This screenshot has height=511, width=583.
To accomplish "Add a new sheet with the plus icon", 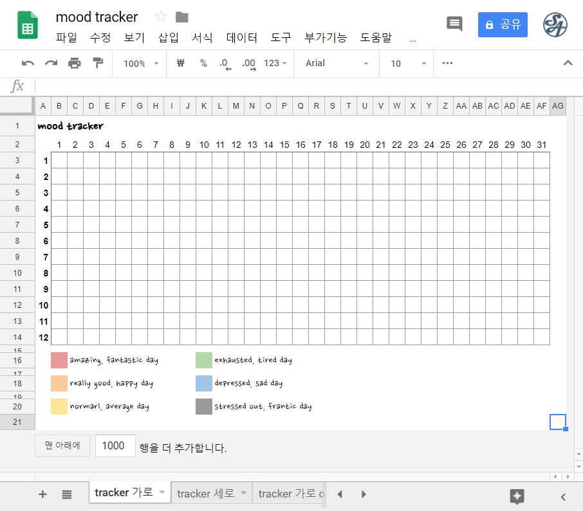I will [x=42, y=494].
